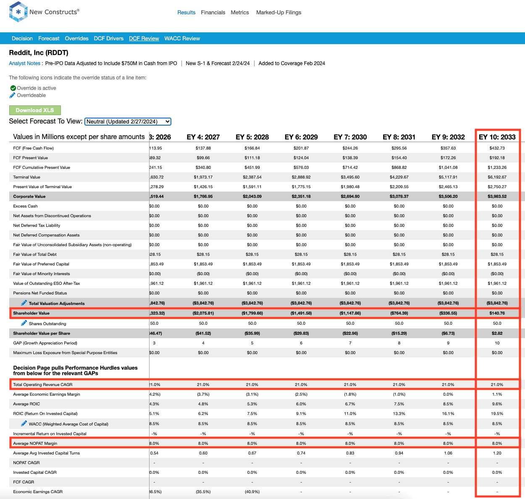The image size is (525, 499).
Task: Select the Excess Cash row label
Action: click(x=25, y=206)
